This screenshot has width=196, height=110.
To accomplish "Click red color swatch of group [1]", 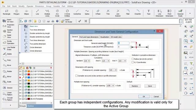I will pos(28,75).
